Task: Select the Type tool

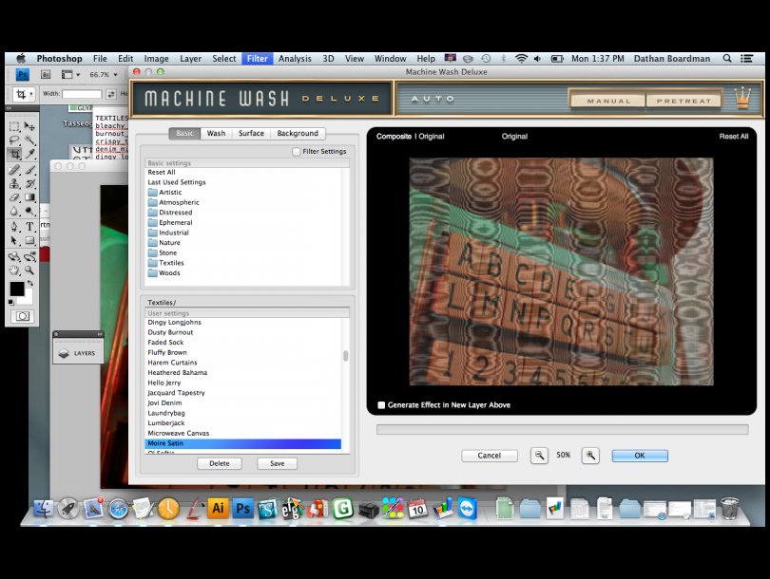Action: click(30, 227)
